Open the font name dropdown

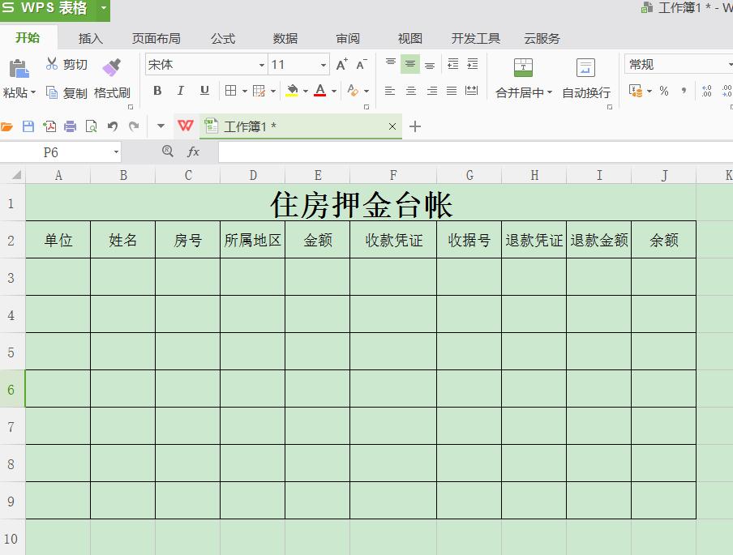point(261,64)
